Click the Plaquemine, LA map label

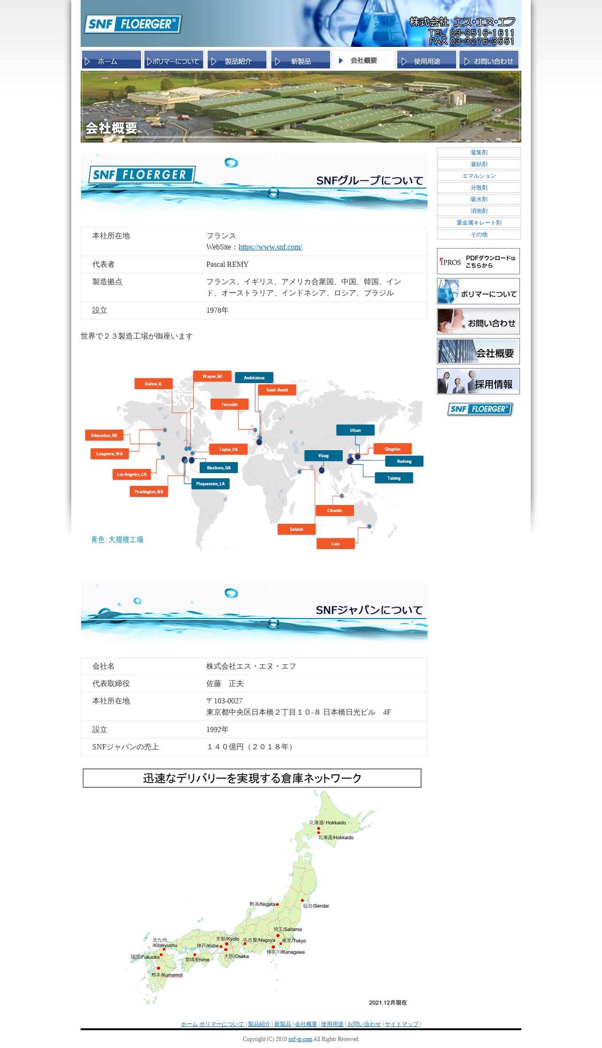[x=211, y=483]
